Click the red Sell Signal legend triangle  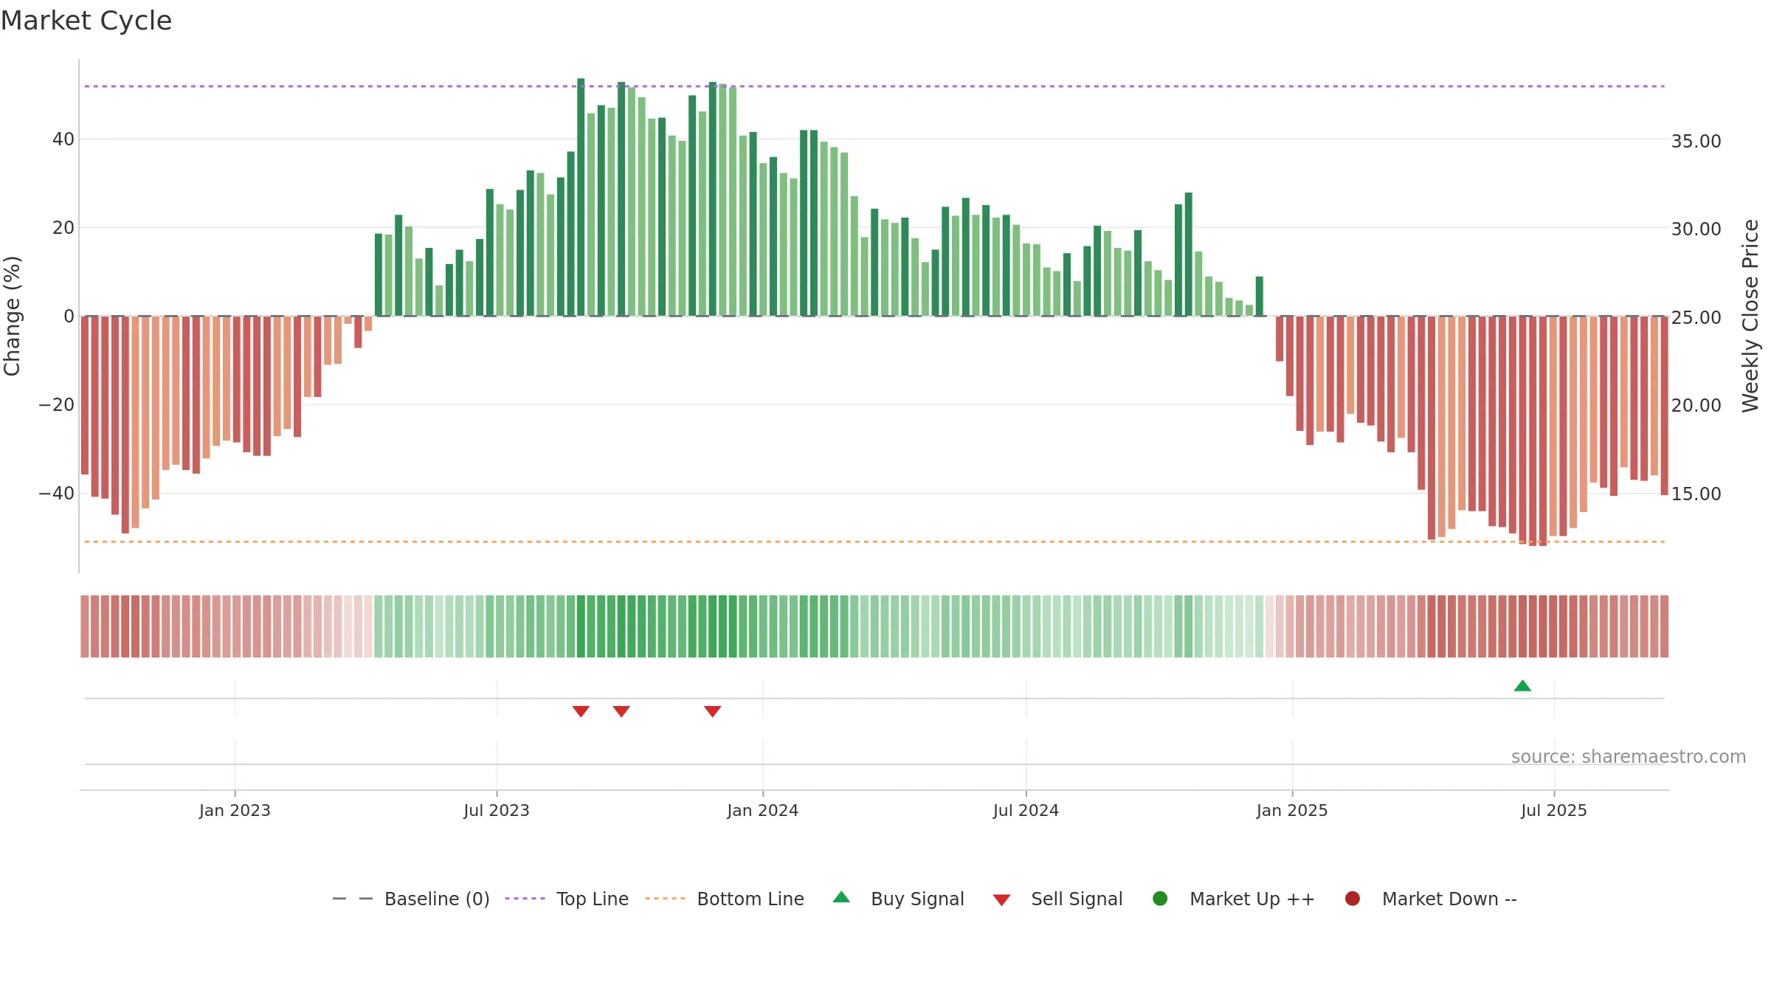click(1001, 900)
